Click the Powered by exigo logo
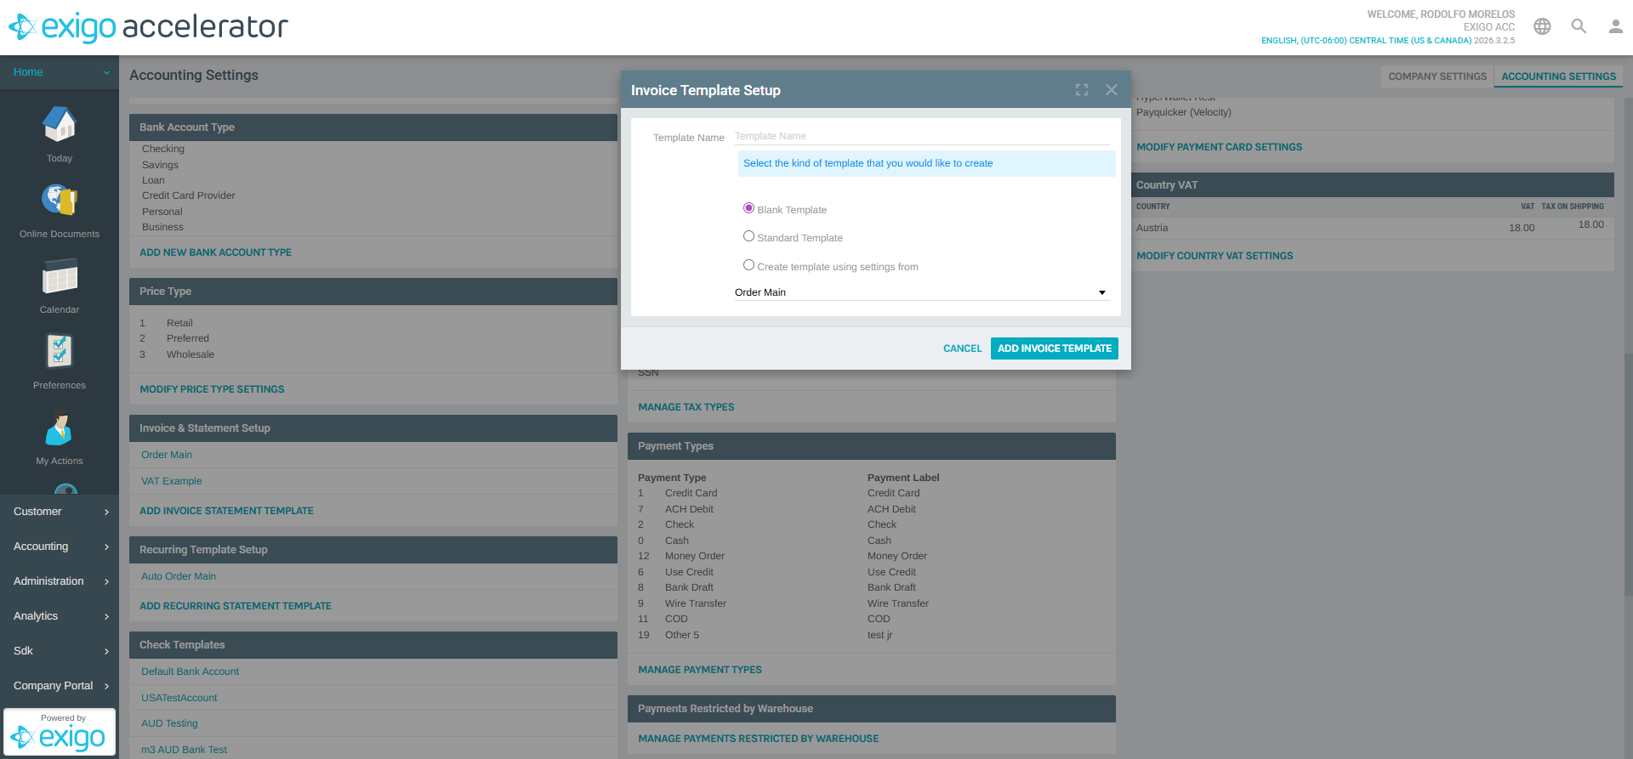Screen dimensions: 1633x759 point(60,732)
